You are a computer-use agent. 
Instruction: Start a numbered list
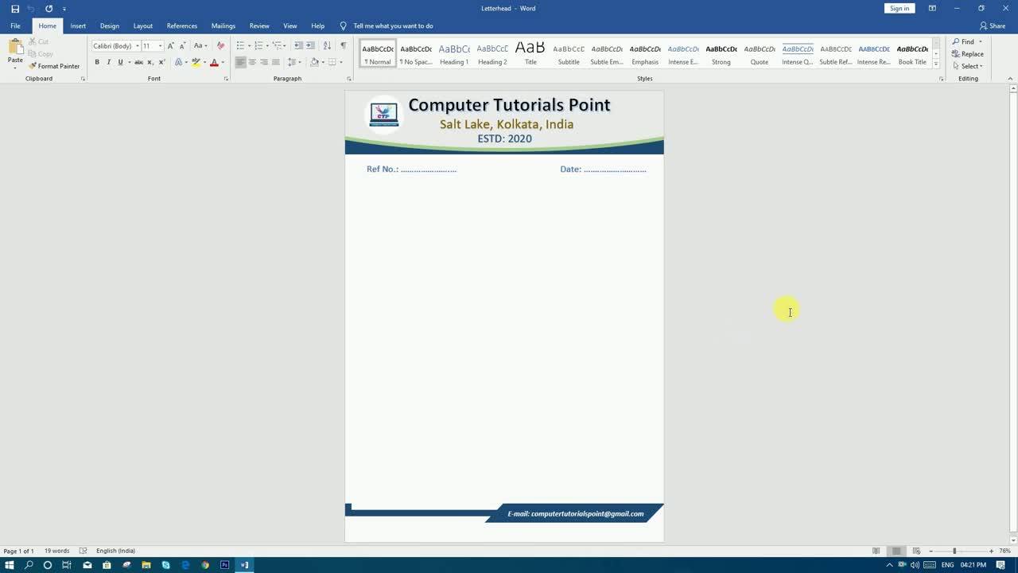point(258,45)
